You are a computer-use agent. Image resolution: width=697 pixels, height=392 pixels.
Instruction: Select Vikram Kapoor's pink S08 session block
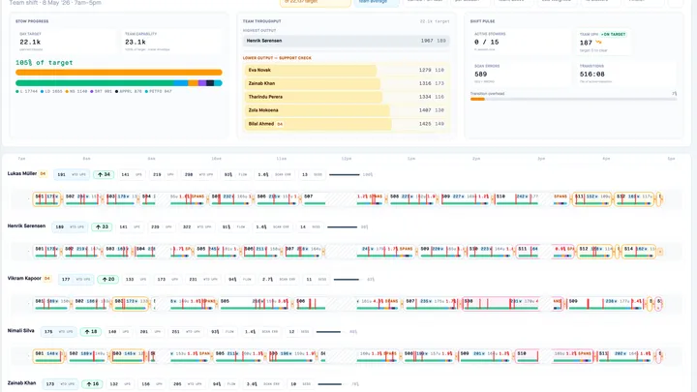point(512,304)
